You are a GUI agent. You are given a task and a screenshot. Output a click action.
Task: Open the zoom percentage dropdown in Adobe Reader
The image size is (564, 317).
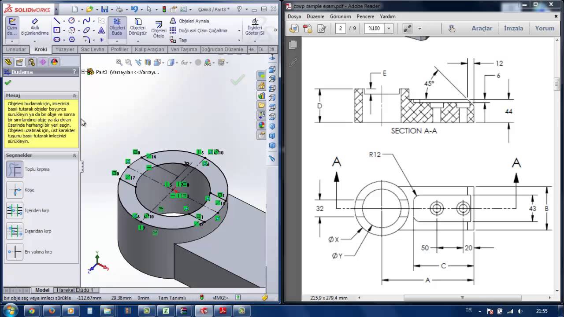(x=389, y=28)
